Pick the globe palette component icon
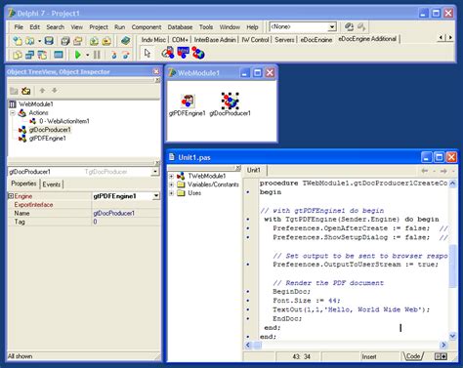The width and height of the screenshot is (463, 368). coord(198,53)
